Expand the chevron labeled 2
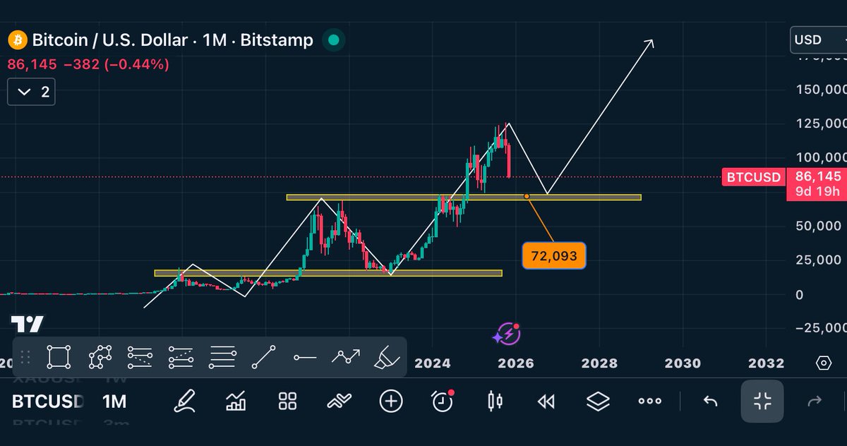Image resolution: width=847 pixels, height=446 pixels. point(30,92)
